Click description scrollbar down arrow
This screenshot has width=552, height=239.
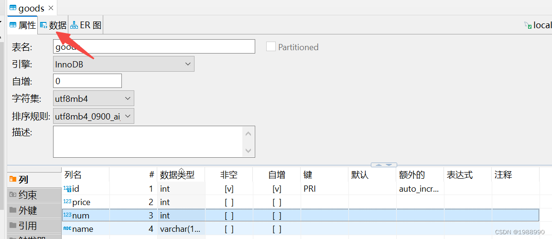(248, 150)
